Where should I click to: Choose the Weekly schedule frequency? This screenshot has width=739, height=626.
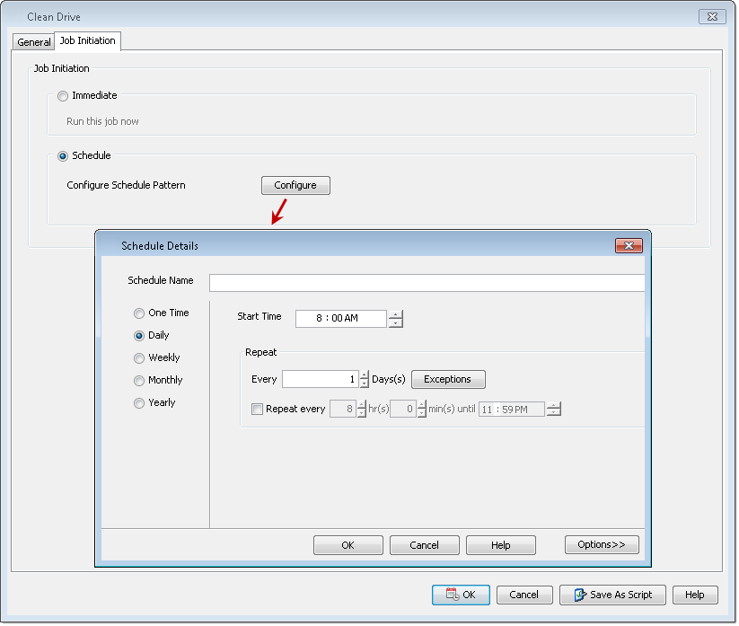coord(139,357)
